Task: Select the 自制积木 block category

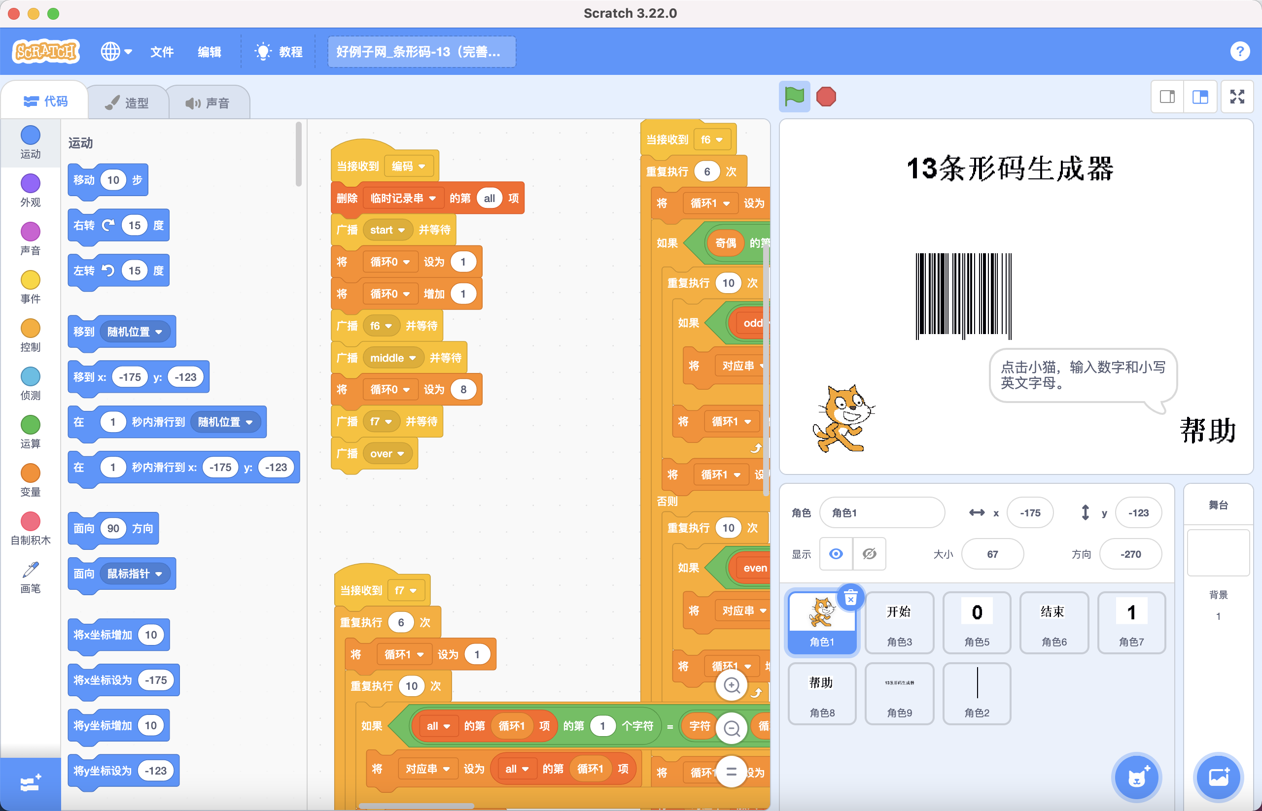Action: click(31, 529)
